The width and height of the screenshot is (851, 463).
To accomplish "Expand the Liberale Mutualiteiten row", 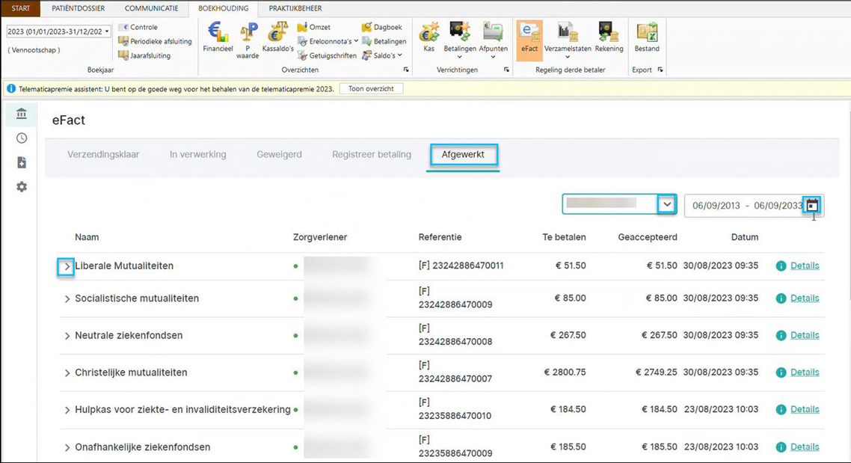I will pos(67,266).
